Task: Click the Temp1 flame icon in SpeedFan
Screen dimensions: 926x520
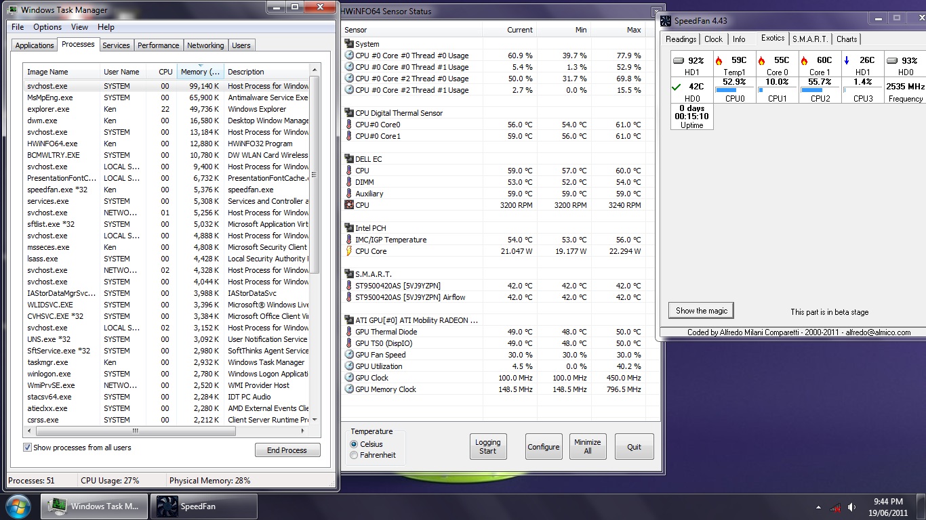Action: [x=719, y=60]
